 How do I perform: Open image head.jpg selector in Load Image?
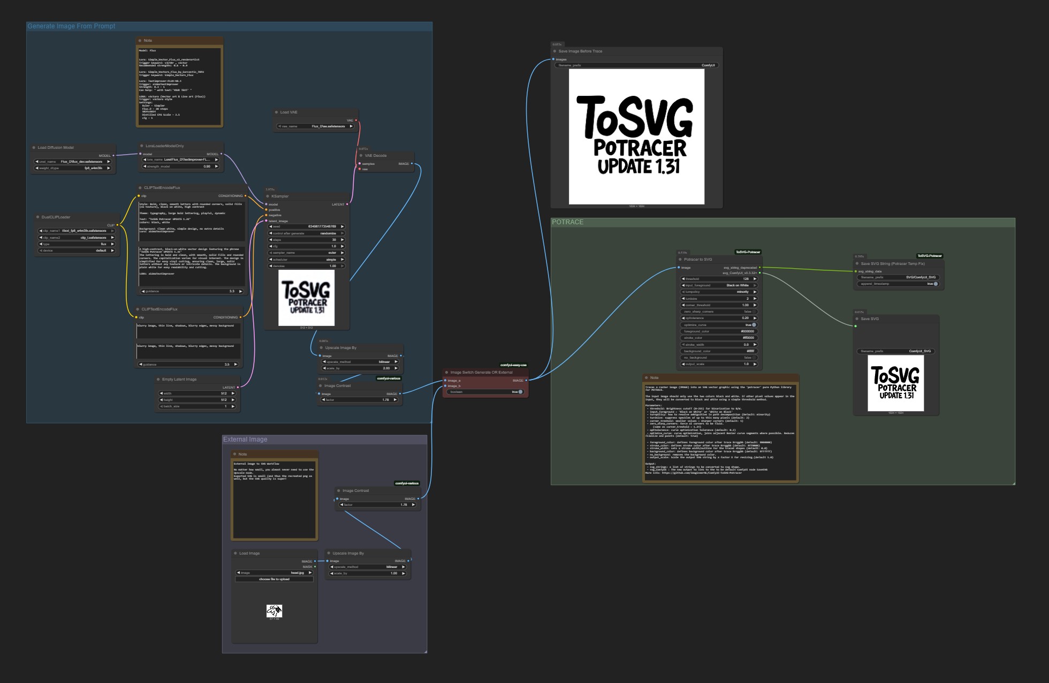coord(274,573)
